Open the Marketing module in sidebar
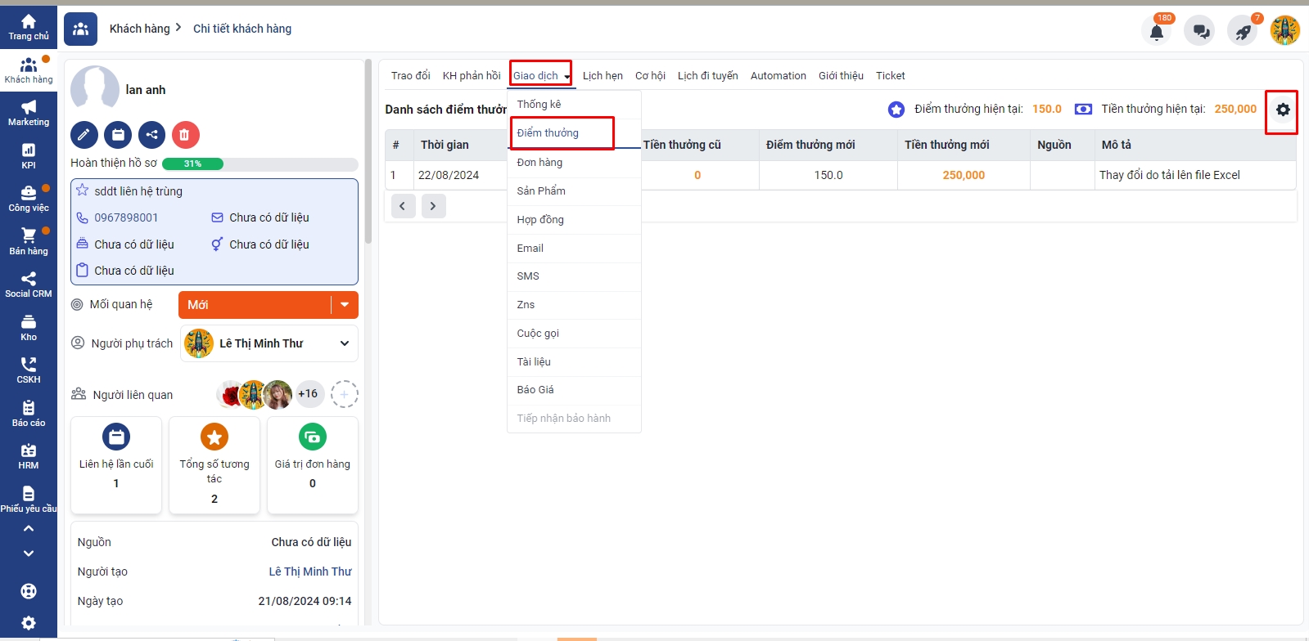1309x641 pixels. [29, 113]
